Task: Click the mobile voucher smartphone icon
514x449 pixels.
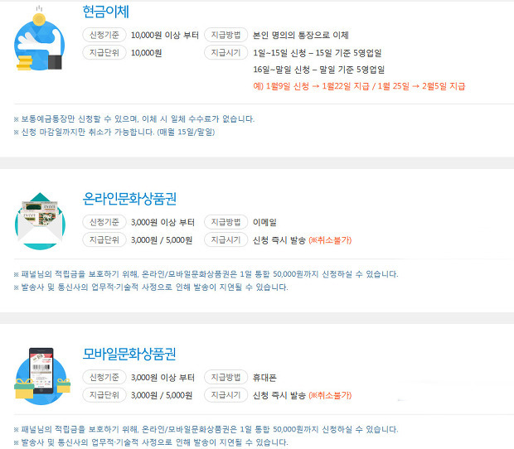Action: point(42,376)
